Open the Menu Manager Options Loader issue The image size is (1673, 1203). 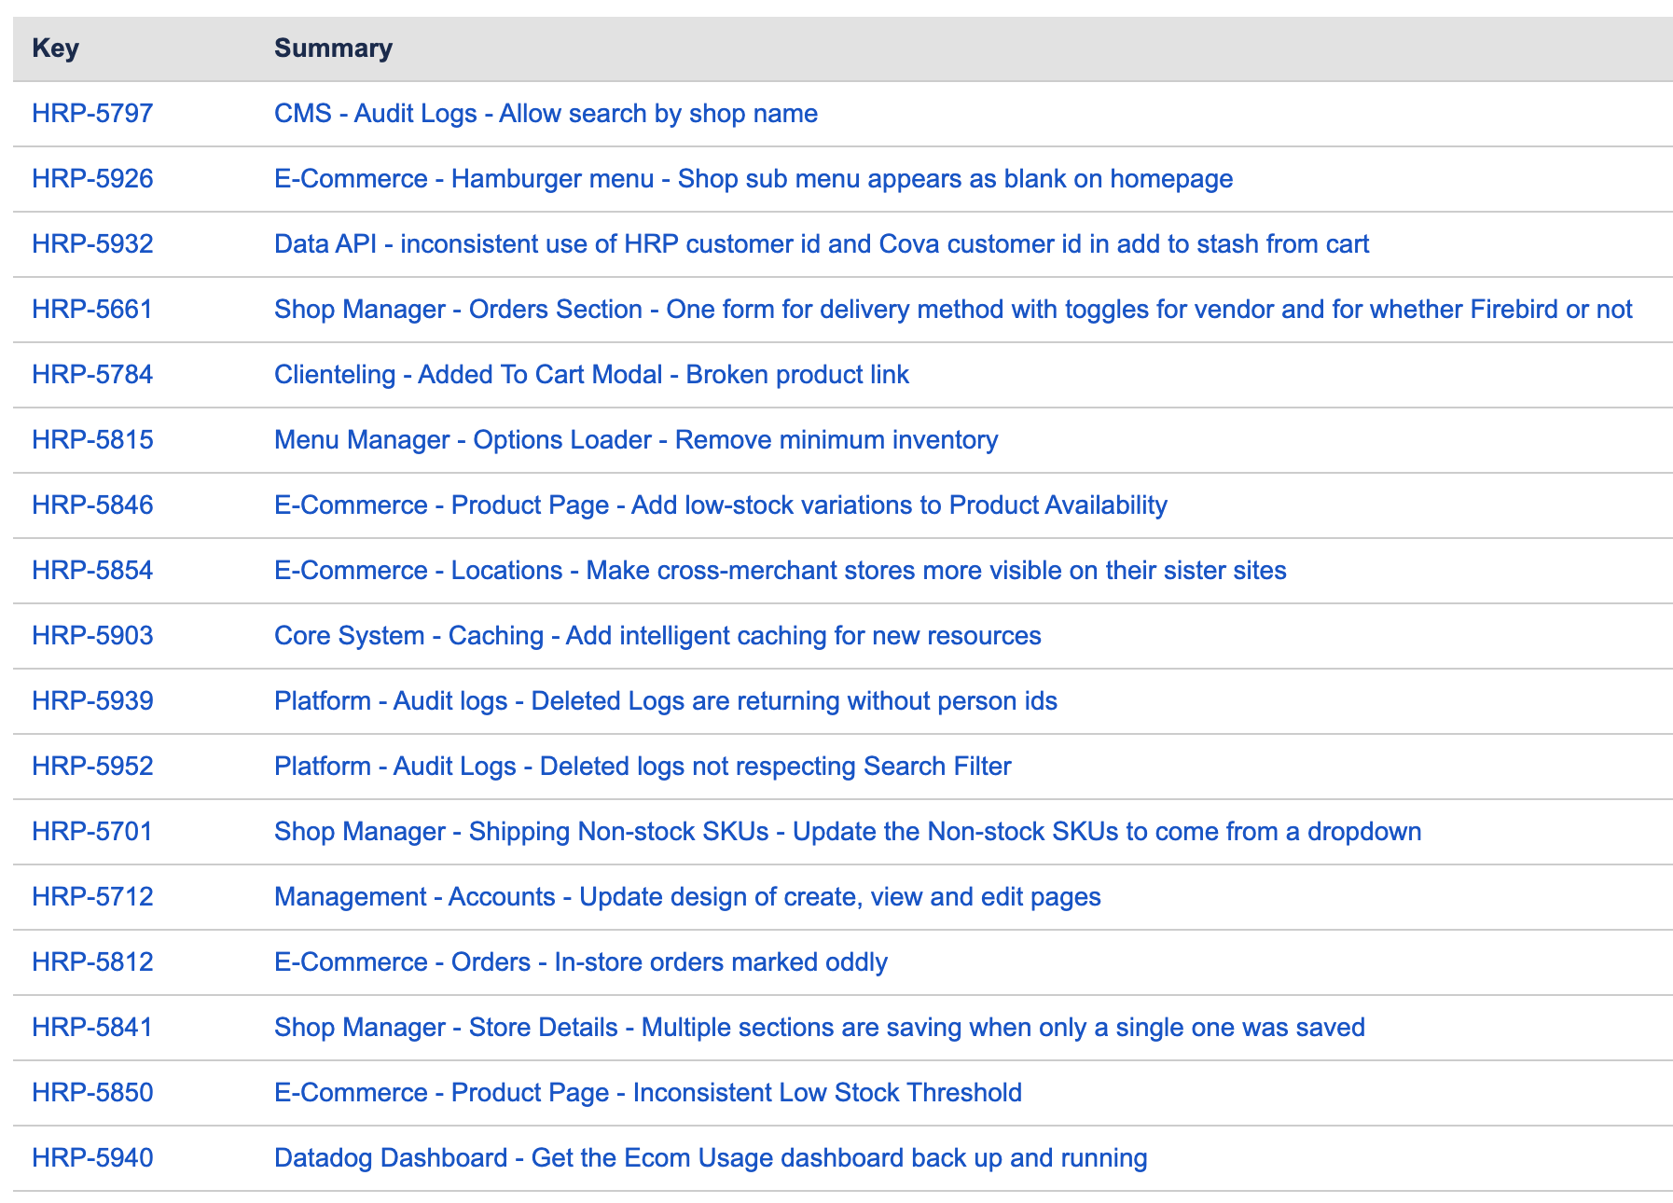tap(635, 440)
